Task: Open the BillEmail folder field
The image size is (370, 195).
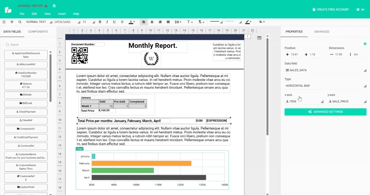Action: (x=26, y=103)
